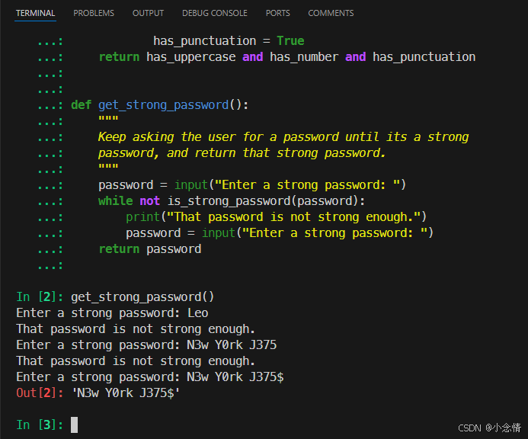Click docstring line 'Keep asking the user'
Image resolution: width=528 pixels, height=439 pixels.
click(x=283, y=136)
